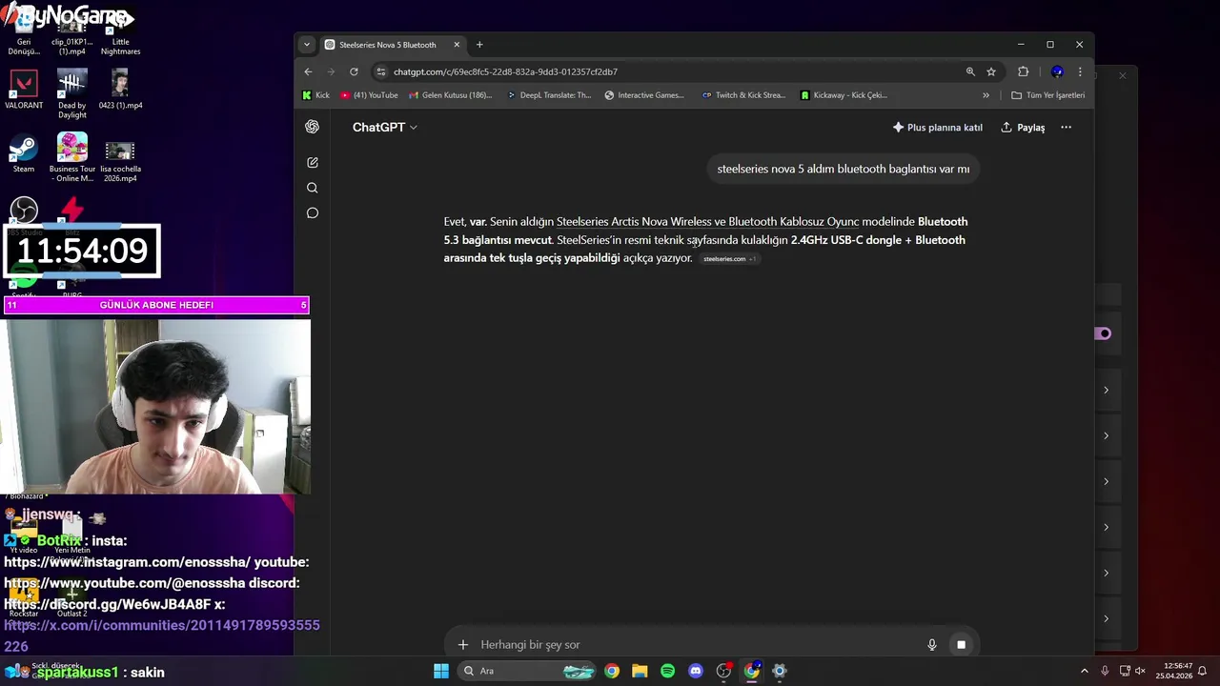Open Chrome tab search dropdown arrow
Image resolution: width=1220 pixels, height=686 pixels.
pos(306,45)
